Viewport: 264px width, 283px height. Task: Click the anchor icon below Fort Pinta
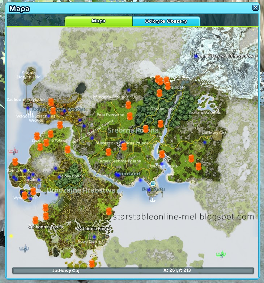pyautogui.click(x=152, y=199)
